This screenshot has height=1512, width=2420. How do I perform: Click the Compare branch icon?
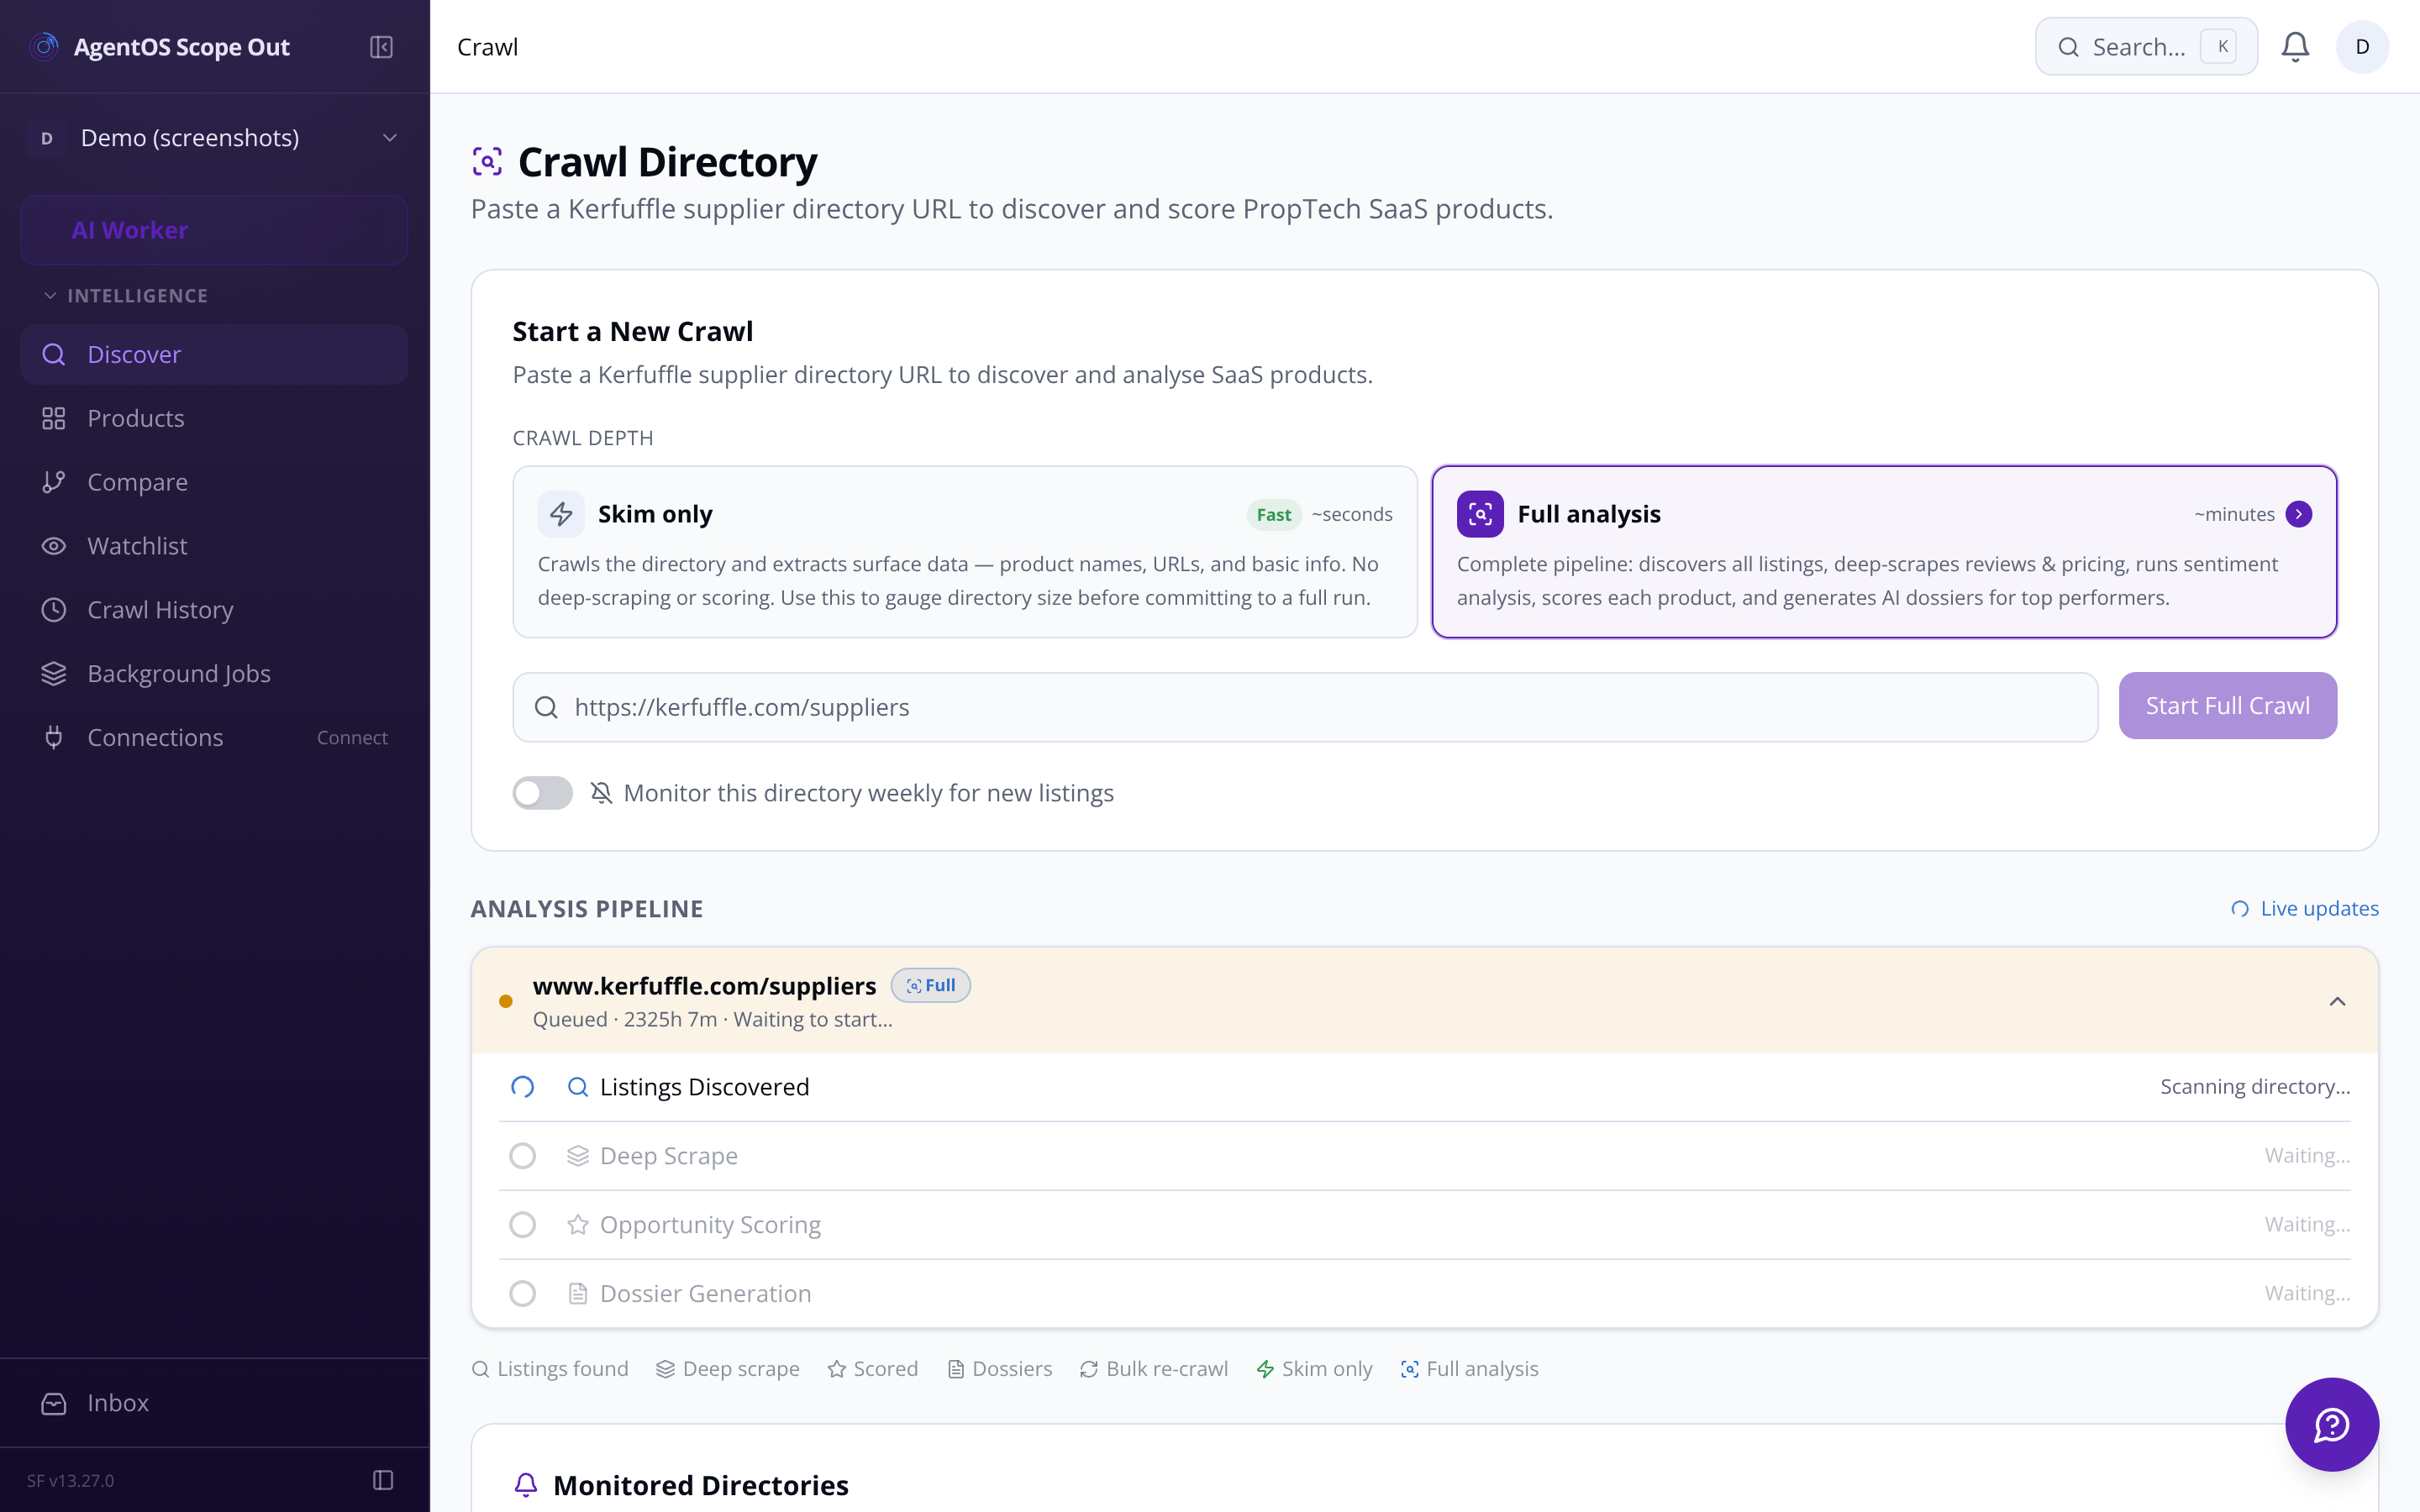point(54,482)
